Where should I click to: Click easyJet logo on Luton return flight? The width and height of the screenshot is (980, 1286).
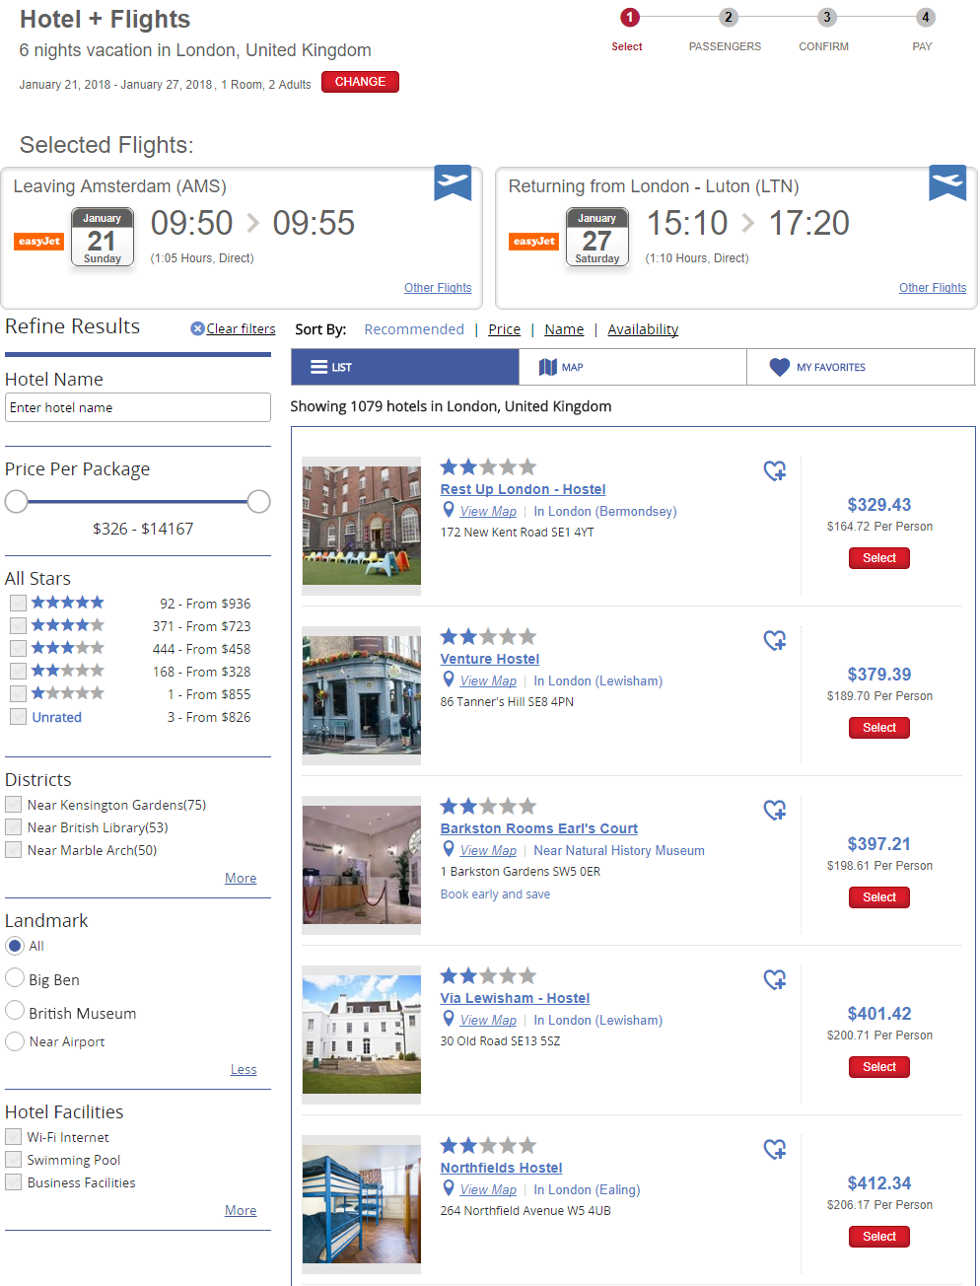point(534,241)
